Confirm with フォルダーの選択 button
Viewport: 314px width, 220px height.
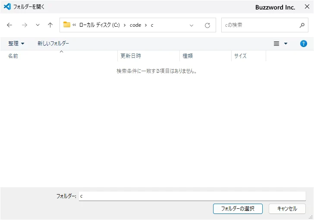(x=238, y=209)
